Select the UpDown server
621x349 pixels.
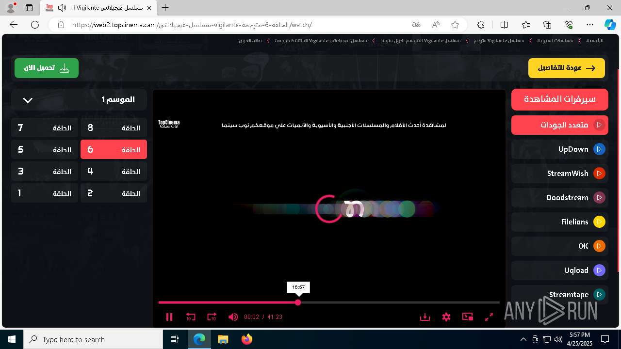[560, 149]
